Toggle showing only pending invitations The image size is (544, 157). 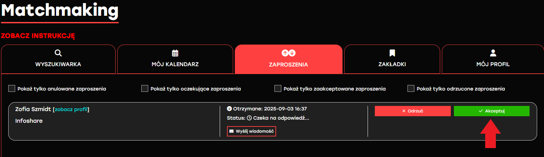[x=145, y=89]
